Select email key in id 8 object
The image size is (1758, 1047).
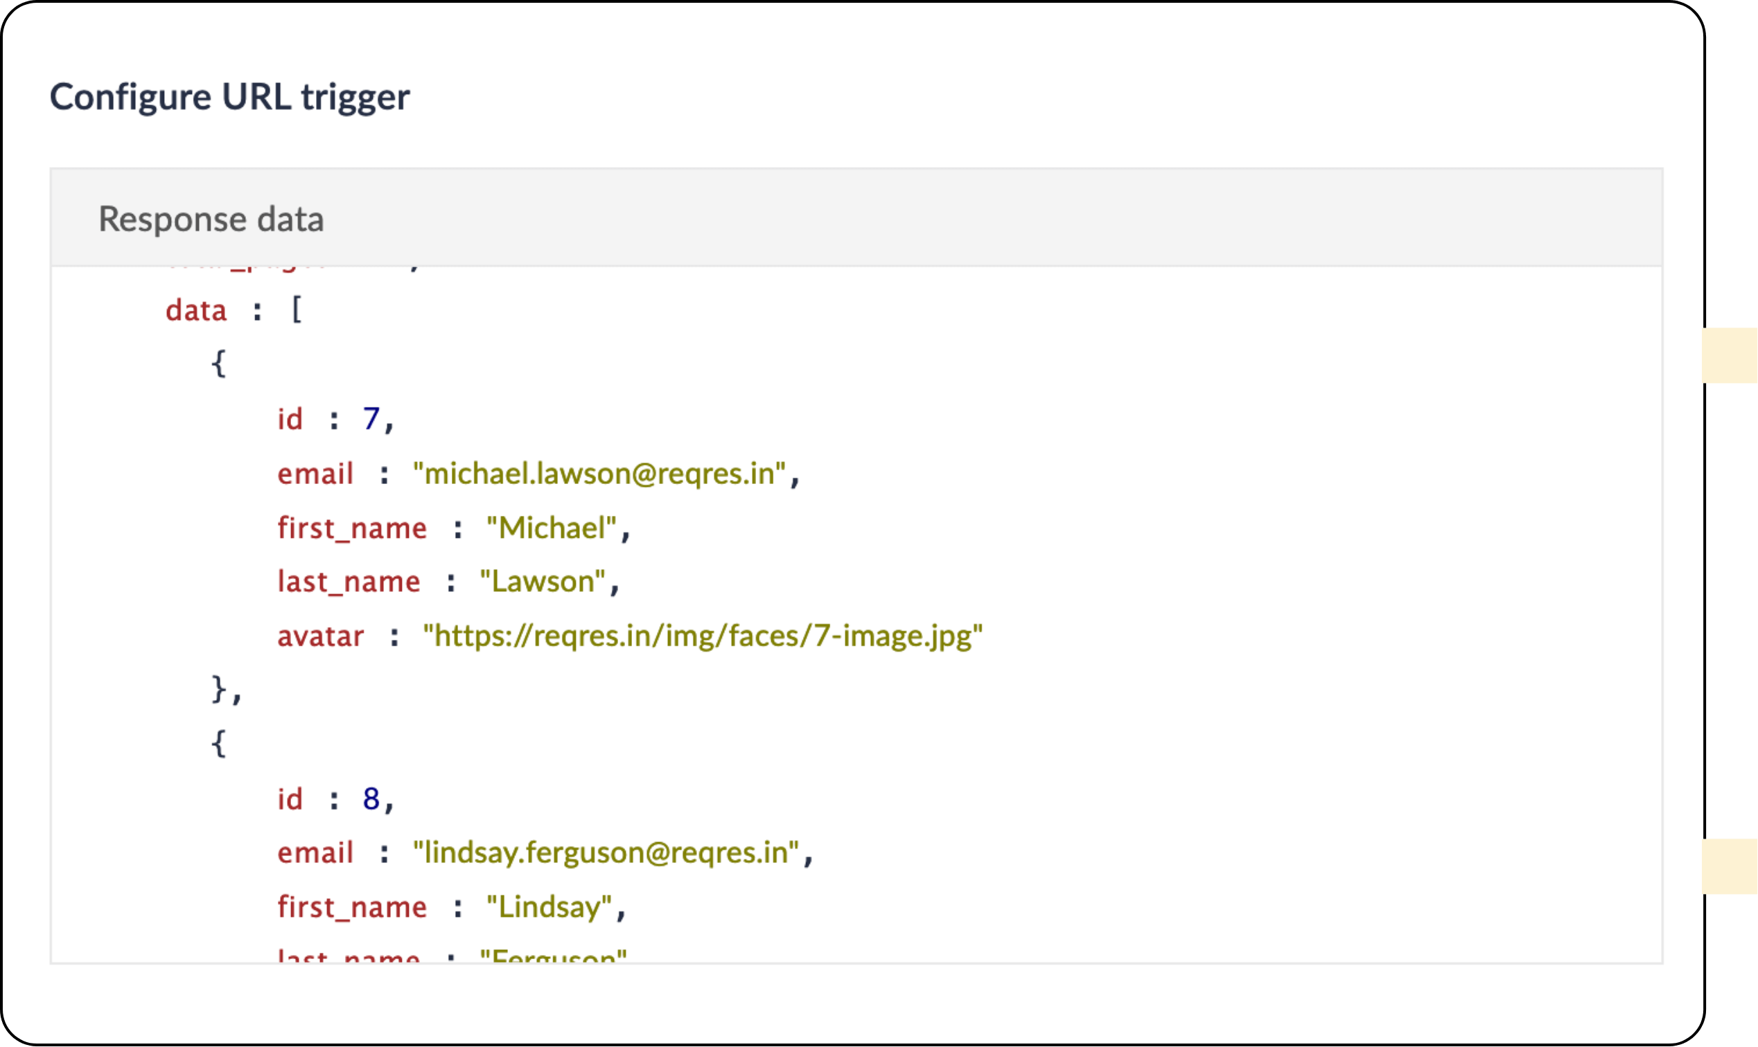click(314, 852)
